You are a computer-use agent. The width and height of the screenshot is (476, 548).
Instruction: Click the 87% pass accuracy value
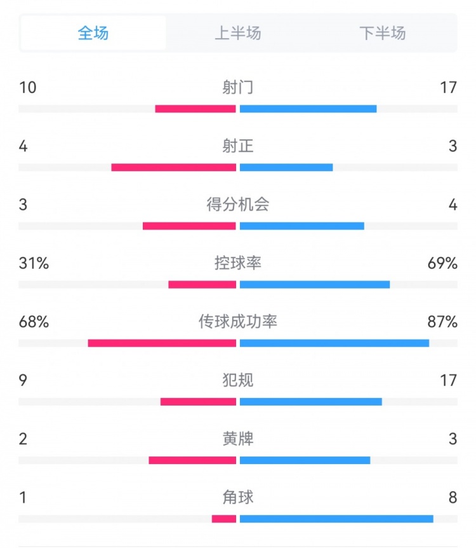pos(442,322)
